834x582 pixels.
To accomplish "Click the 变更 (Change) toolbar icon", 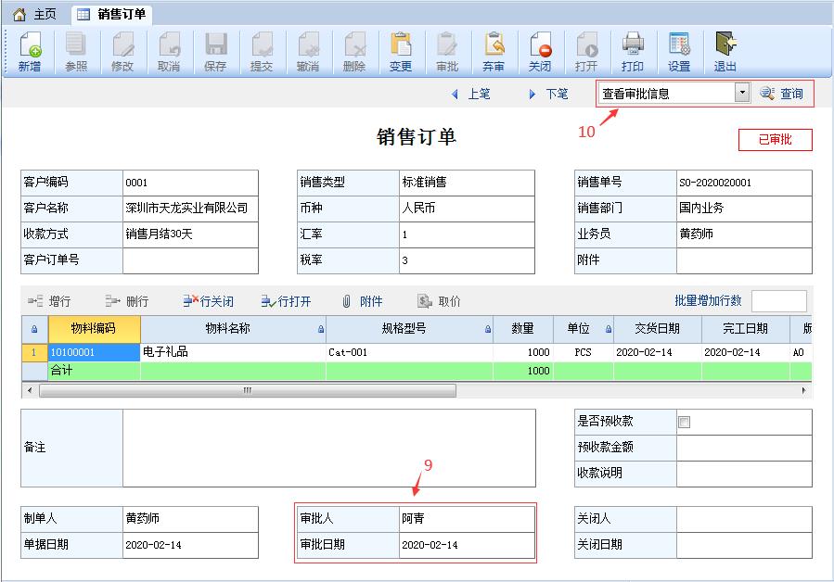I will click(x=401, y=50).
